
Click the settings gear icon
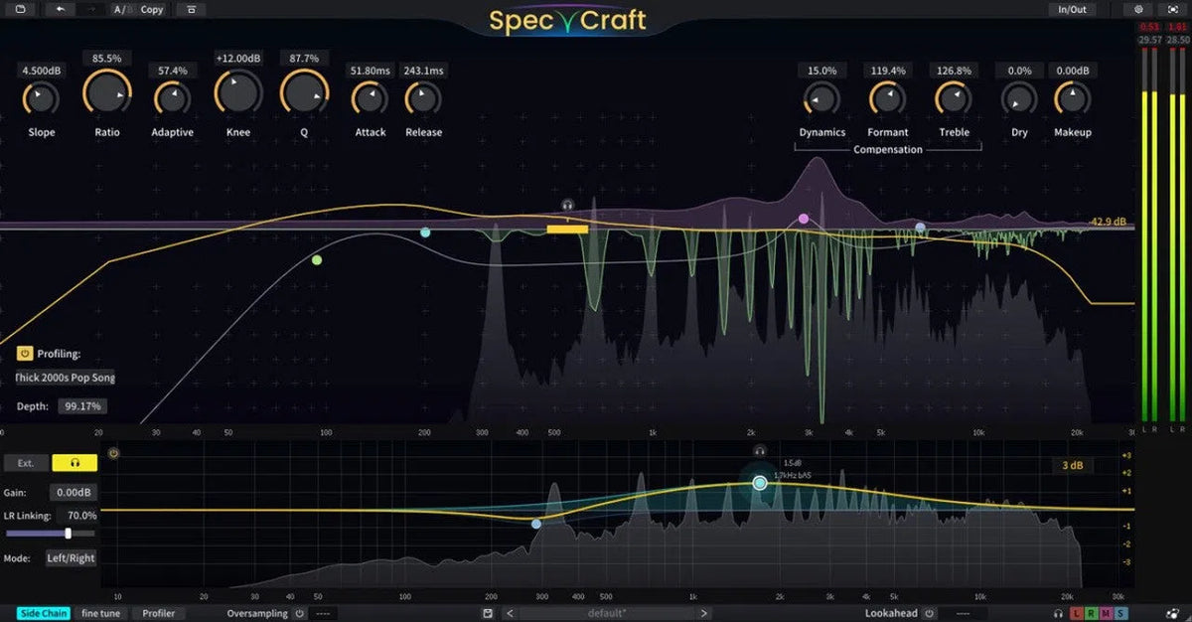[1138, 9]
